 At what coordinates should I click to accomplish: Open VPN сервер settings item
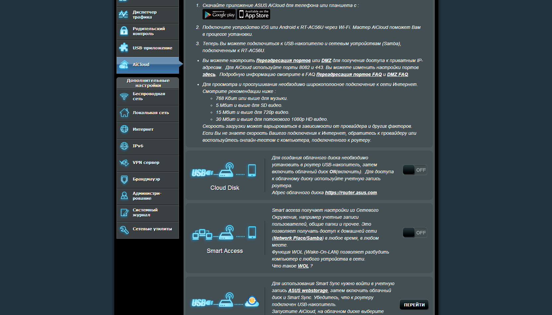(148, 163)
